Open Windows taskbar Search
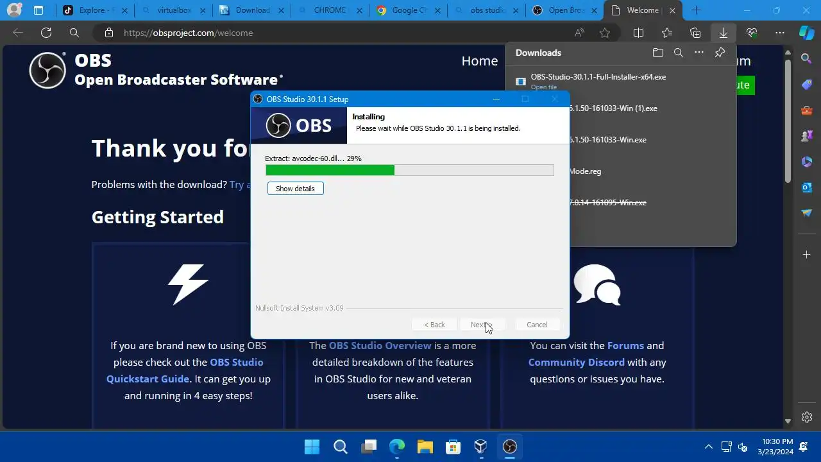The width and height of the screenshot is (821, 462). pyautogui.click(x=340, y=447)
